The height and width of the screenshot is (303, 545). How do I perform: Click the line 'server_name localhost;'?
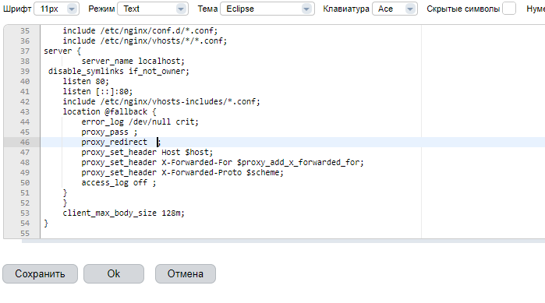pos(133,61)
